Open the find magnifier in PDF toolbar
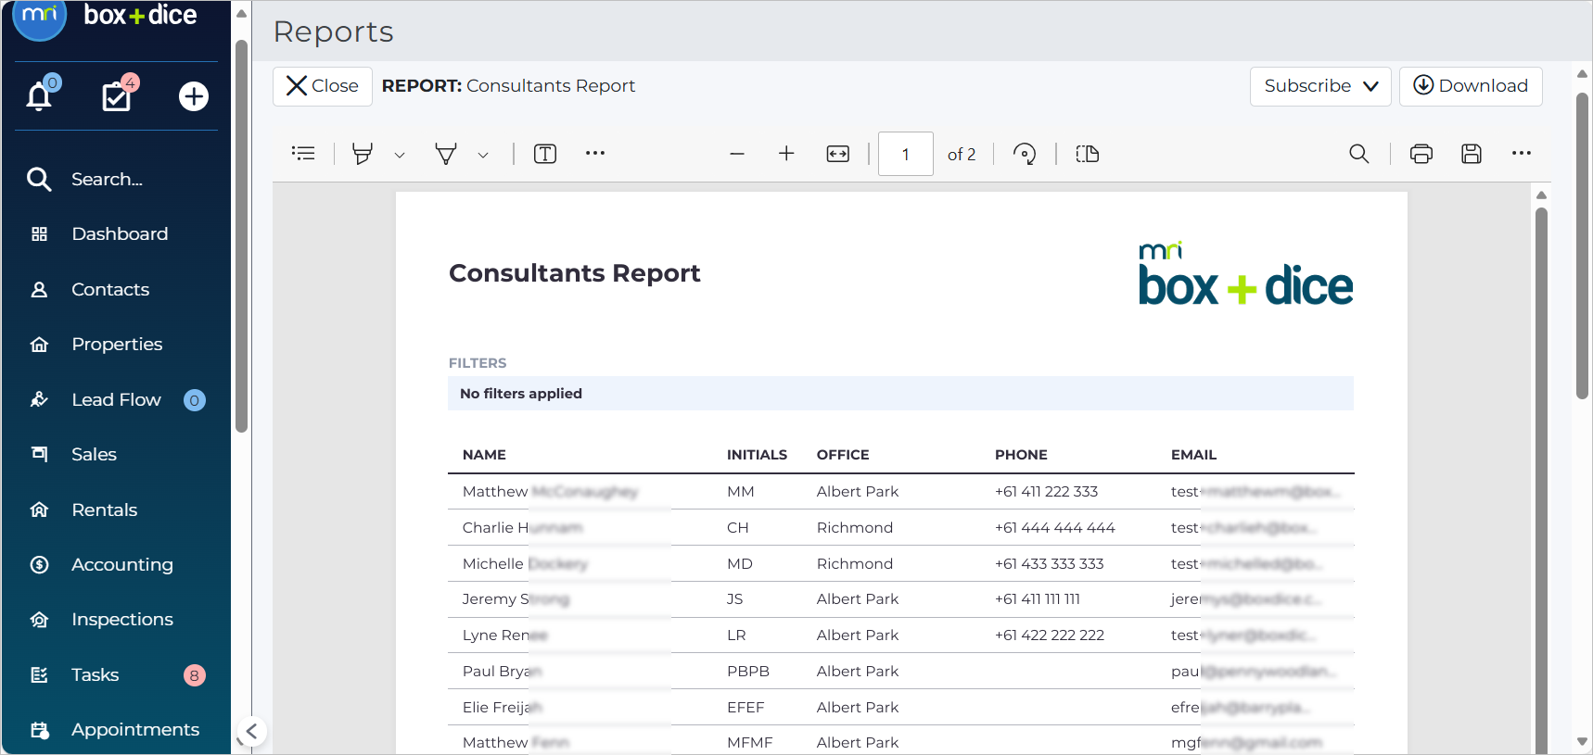The height and width of the screenshot is (755, 1593). point(1359,154)
